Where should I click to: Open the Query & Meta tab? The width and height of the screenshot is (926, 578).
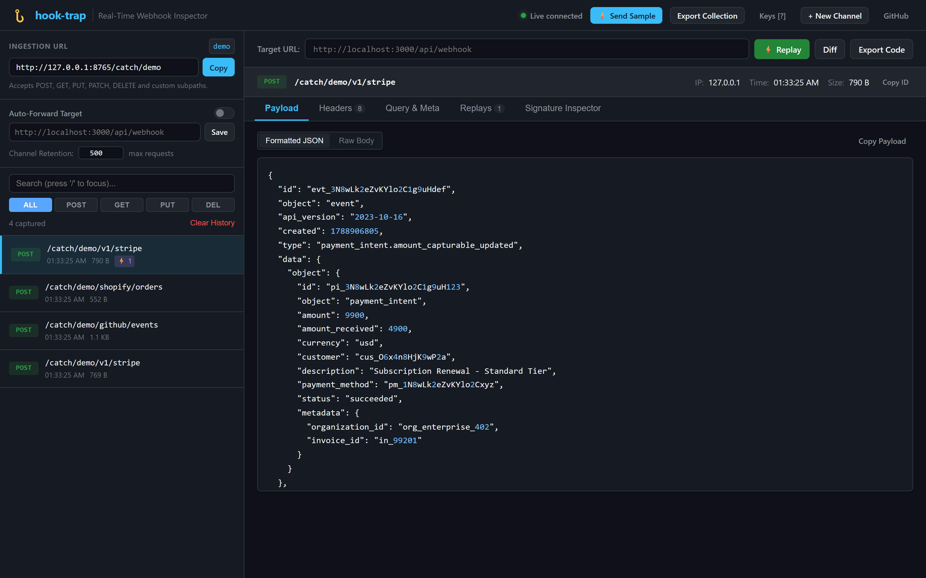point(412,109)
